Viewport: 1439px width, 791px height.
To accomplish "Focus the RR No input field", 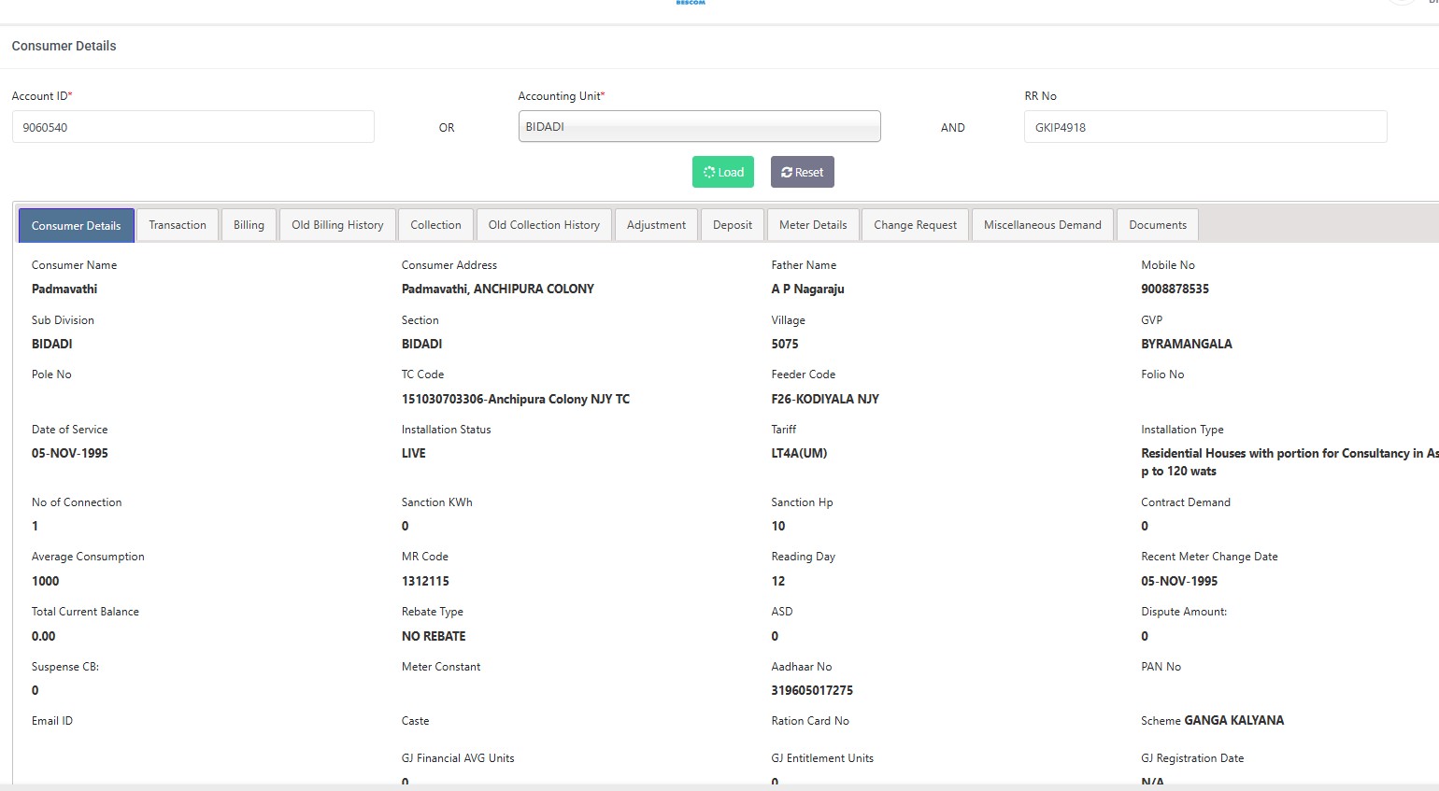I will (1205, 127).
